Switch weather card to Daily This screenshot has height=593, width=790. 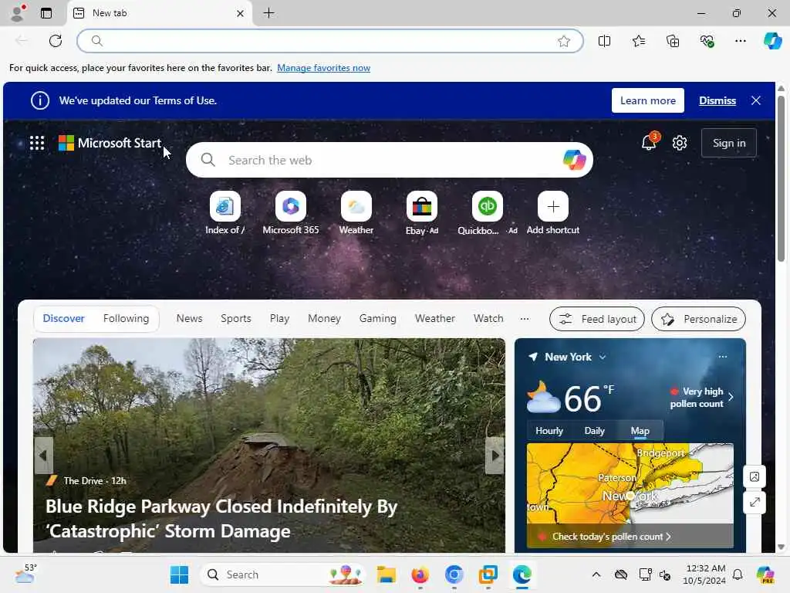click(x=595, y=431)
